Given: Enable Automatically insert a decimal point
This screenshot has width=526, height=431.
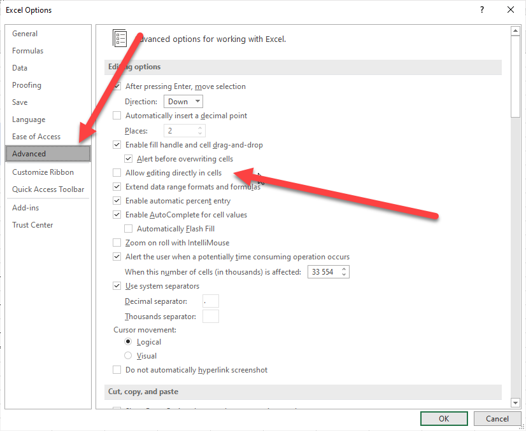Looking at the screenshot, I should click(117, 116).
